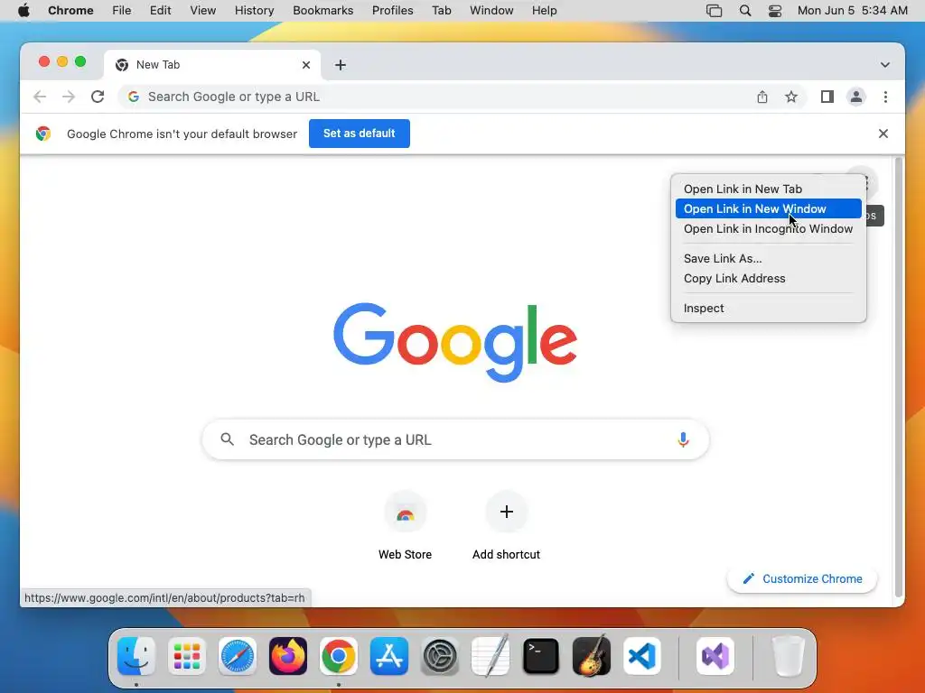
Task: Open GarageBand from the dock
Action: 592,656
